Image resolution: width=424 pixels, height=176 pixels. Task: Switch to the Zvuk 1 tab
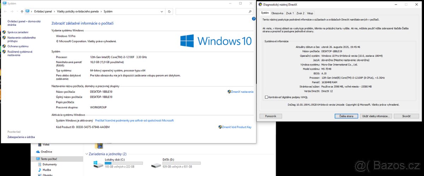[x=290, y=13]
